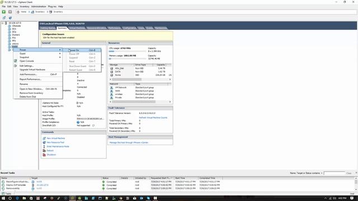Click the wireless network icon
The height and width of the screenshot is (201, 358).
[x=112, y=94]
